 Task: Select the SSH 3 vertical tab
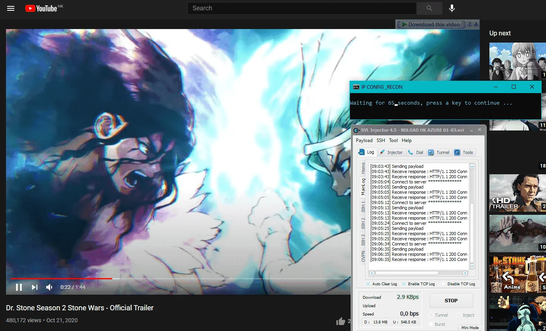point(363,239)
